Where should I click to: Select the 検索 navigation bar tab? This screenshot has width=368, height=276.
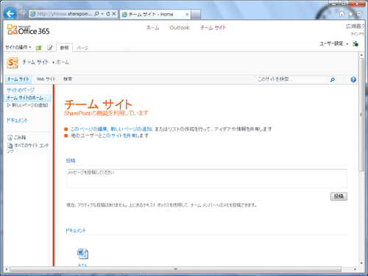point(68,79)
